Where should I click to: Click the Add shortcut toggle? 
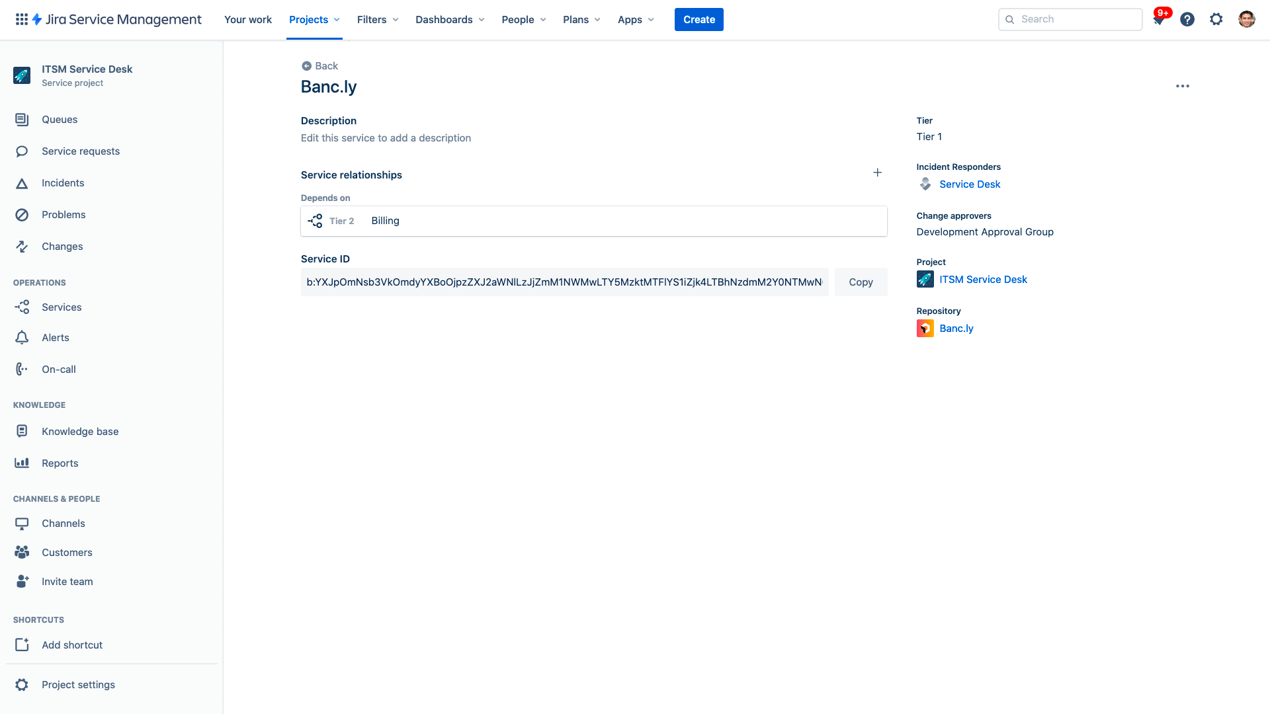click(x=71, y=645)
